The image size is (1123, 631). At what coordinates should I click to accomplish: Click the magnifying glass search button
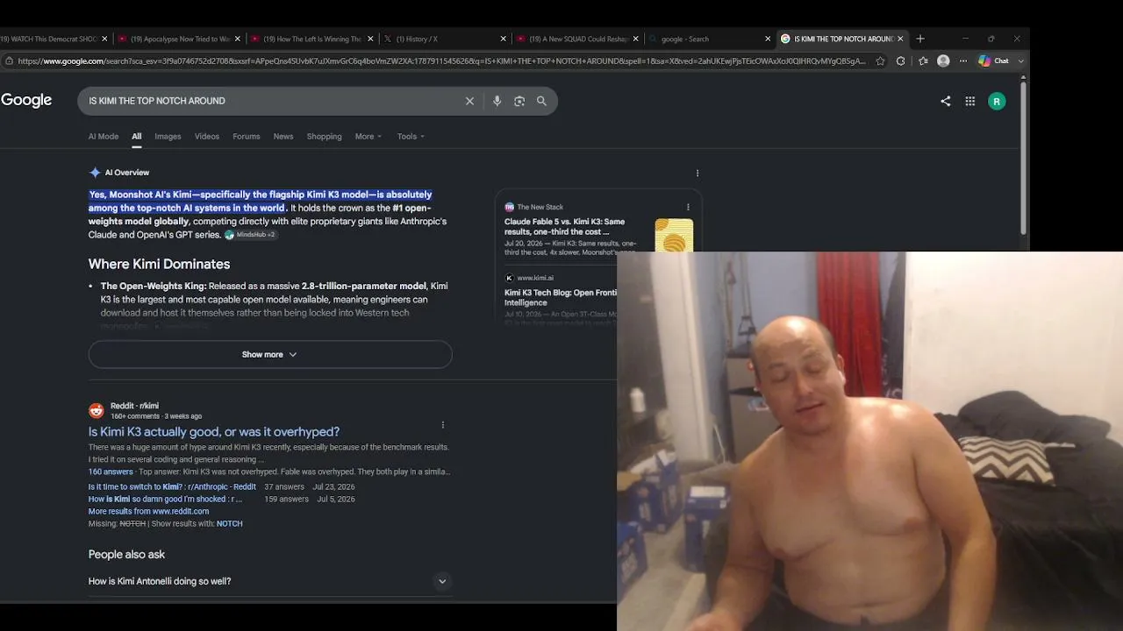tap(541, 101)
